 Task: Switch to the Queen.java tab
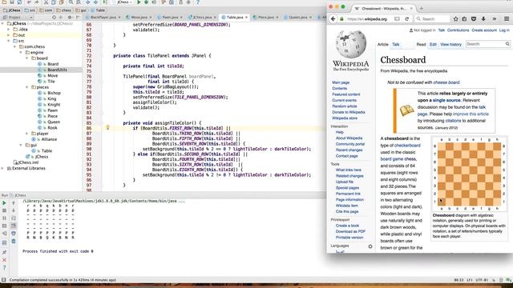point(297,17)
